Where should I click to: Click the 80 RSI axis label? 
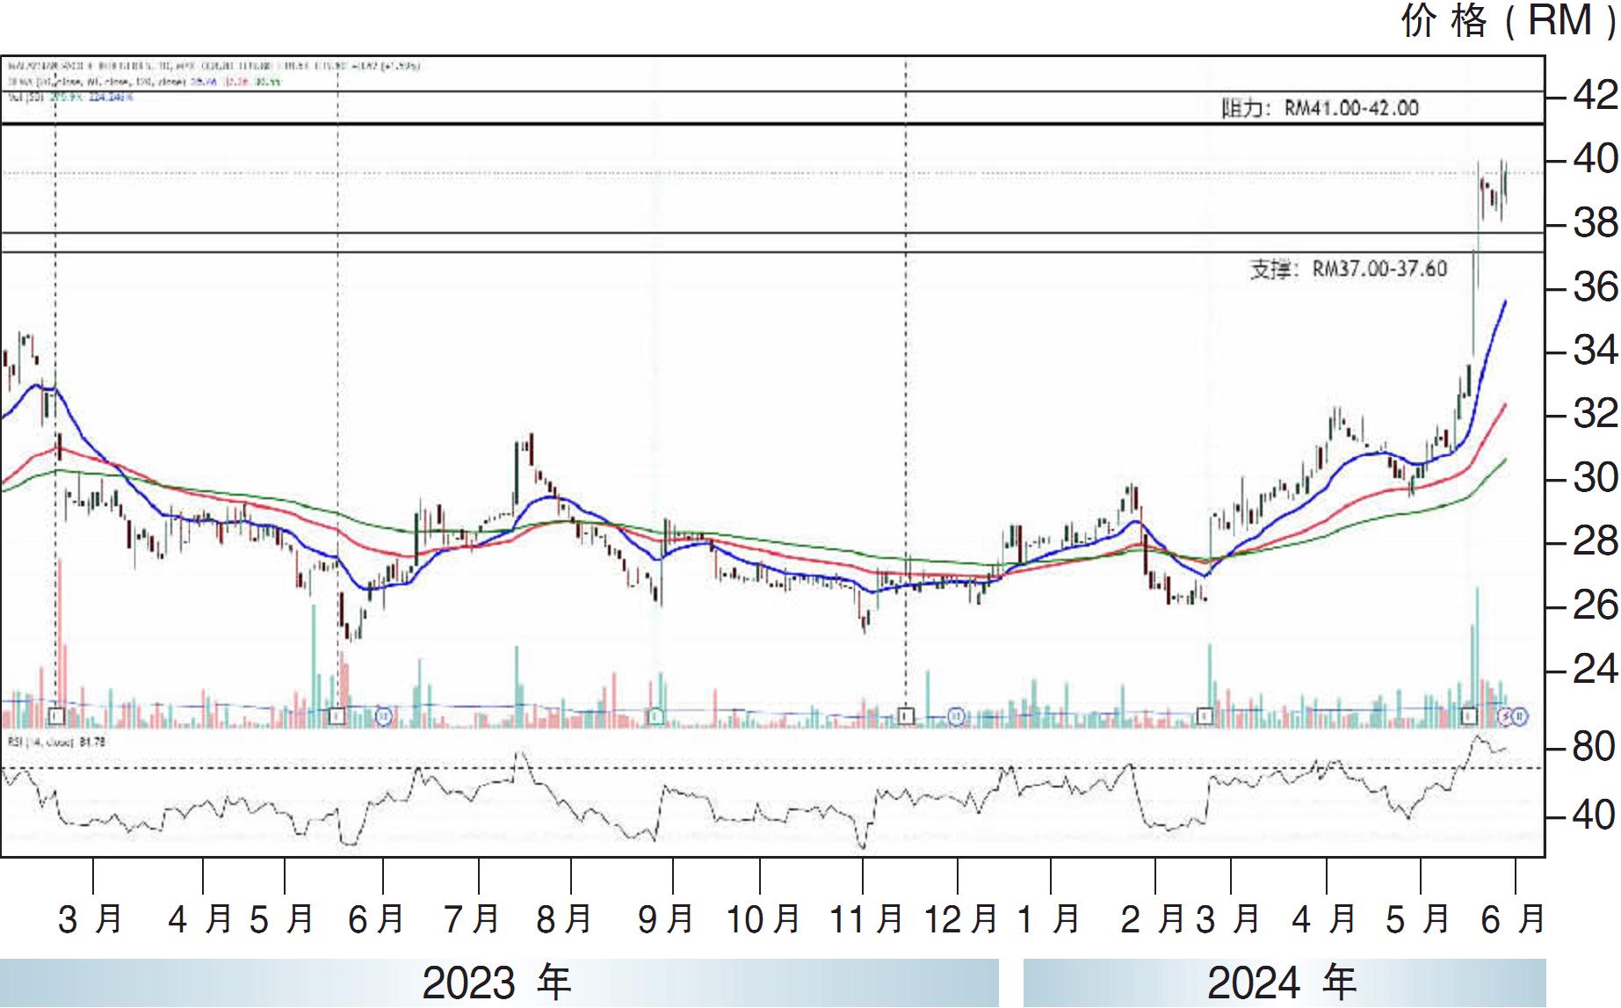[x=1595, y=747]
